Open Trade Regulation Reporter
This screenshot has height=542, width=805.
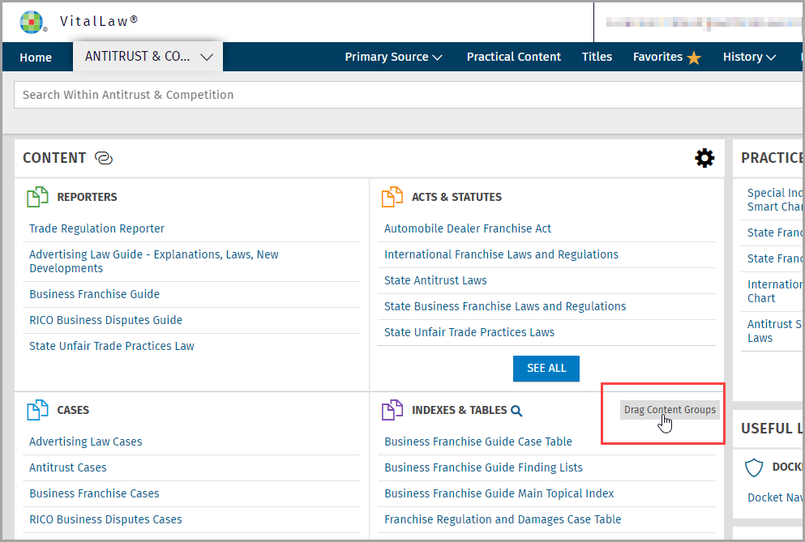pyautogui.click(x=96, y=229)
